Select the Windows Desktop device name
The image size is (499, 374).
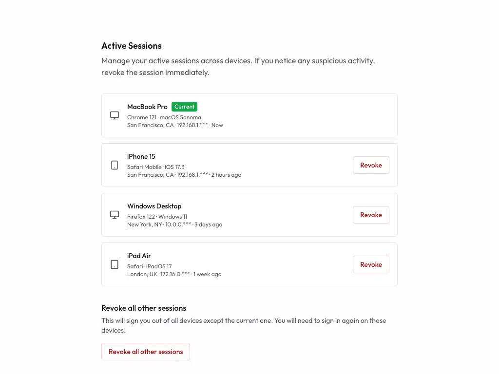click(154, 206)
